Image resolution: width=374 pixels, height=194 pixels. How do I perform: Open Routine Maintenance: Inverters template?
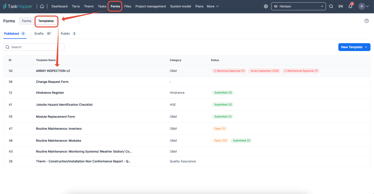point(59,128)
